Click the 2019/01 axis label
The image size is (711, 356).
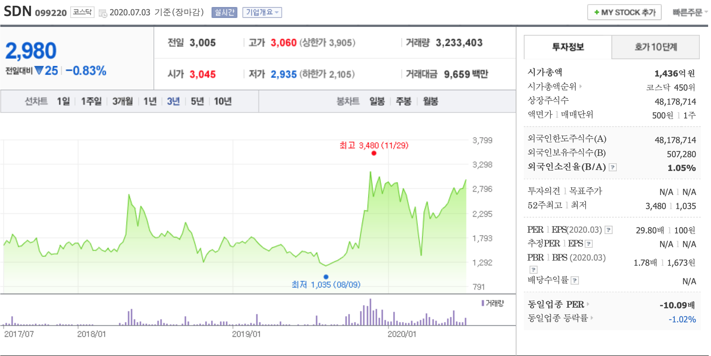pos(246,334)
